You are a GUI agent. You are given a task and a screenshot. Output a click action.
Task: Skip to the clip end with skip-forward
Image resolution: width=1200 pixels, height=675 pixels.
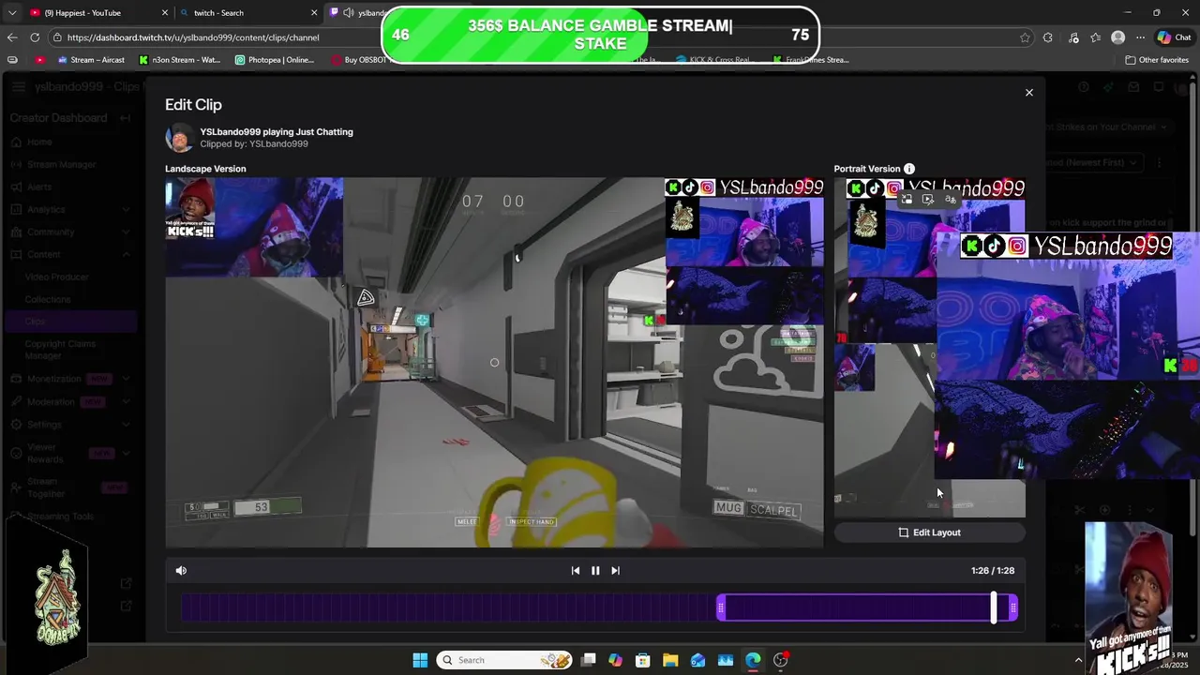615,570
